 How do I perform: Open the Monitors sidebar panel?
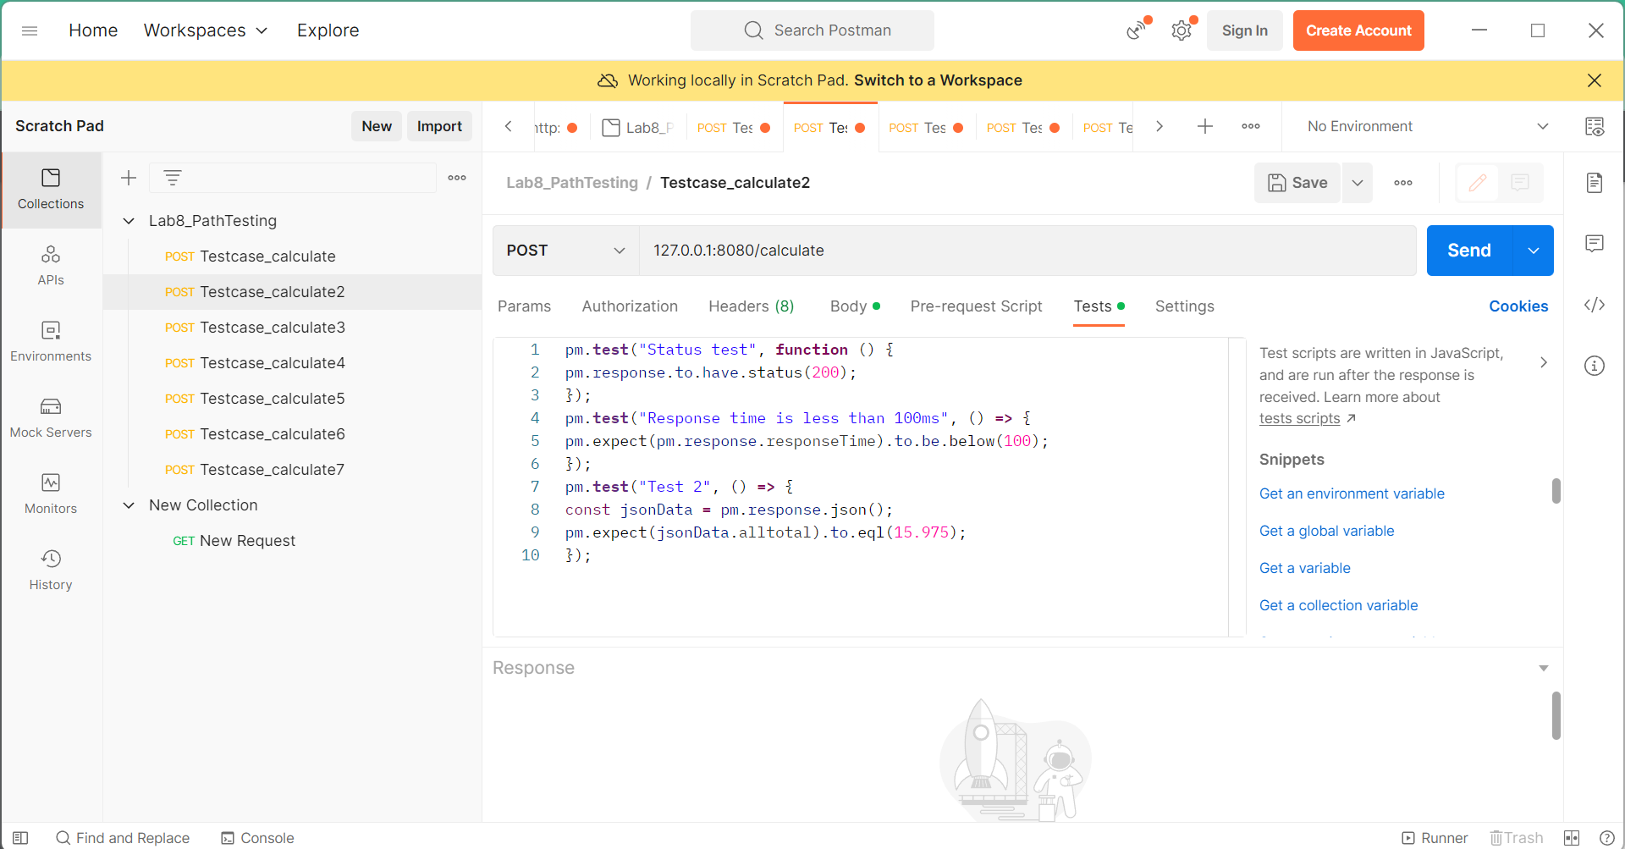(x=51, y=494)
